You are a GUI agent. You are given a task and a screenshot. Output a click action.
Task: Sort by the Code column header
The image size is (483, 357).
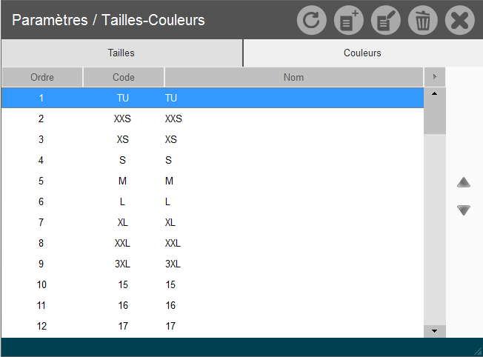[x=124, y=77]
